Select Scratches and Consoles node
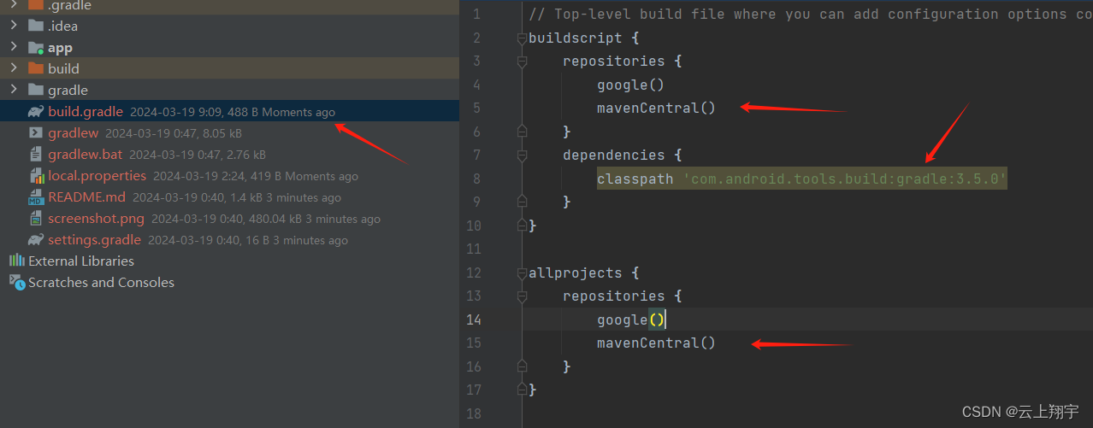 click(101, 282)
